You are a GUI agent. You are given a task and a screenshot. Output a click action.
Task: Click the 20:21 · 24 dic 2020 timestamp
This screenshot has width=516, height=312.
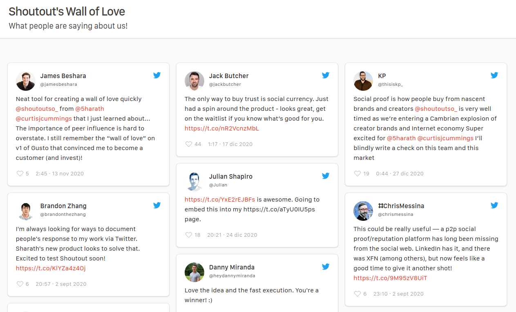pos(232,235)
